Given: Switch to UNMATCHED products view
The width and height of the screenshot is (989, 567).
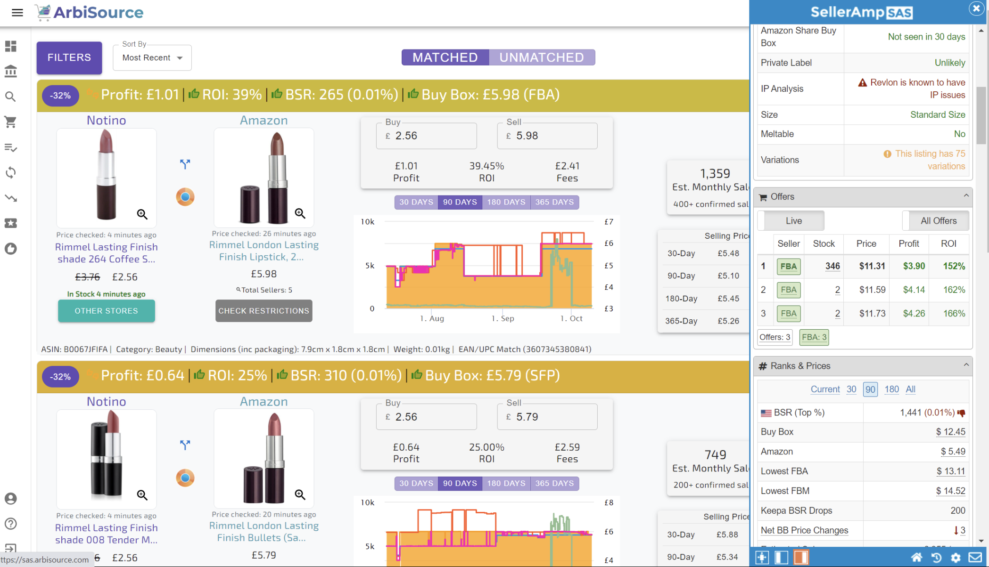Looking at the screenshot, I should (542, 57).
